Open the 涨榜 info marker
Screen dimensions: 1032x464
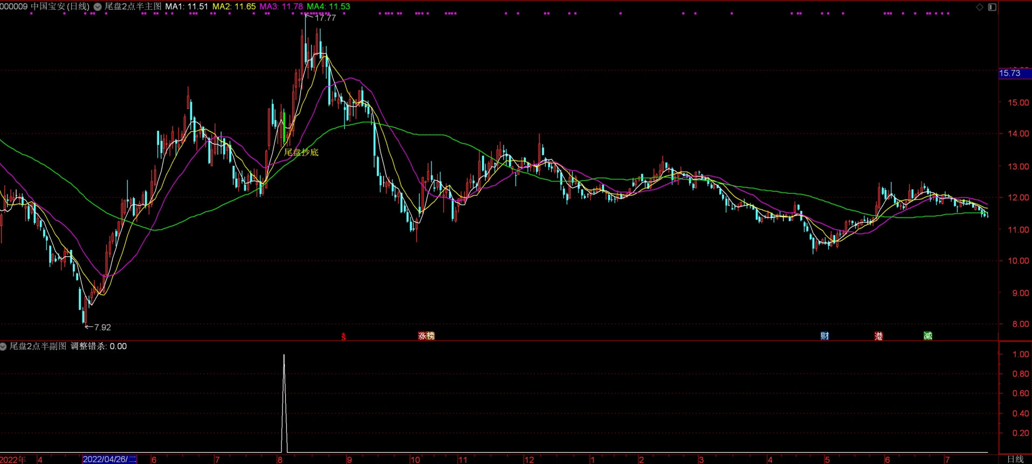[x=426, y=336]
